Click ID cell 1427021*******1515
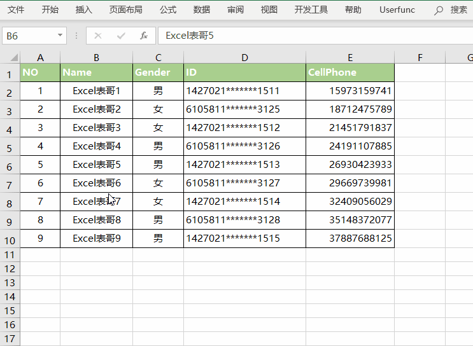Image resolution: width=473 pixels, height=346 pixels. (x=244, y=239)
